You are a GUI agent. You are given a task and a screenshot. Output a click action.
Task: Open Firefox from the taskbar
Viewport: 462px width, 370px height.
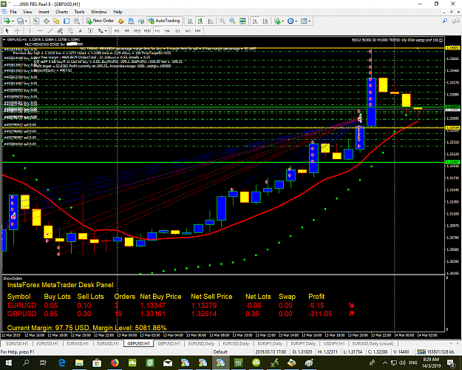pos(115,363)
